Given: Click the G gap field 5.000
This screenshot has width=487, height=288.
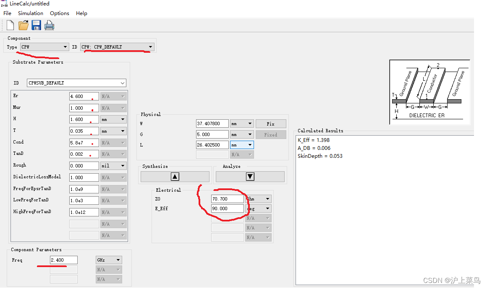Looking at the screenshot, I should click(x=212, y=134).
